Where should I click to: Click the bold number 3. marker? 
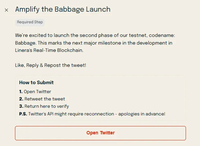pyautogui.click(x=21, y=106)
